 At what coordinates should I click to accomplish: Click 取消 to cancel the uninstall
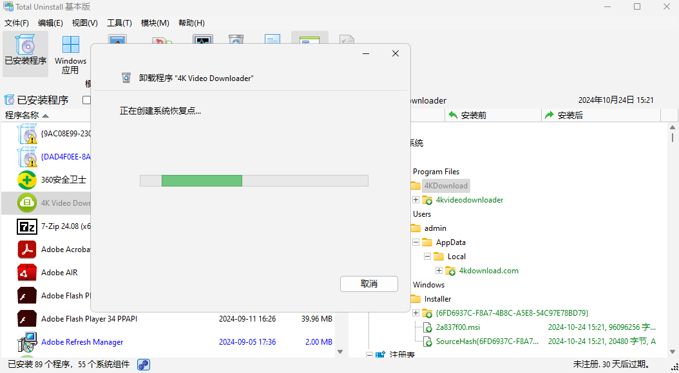pyautogui.click(x=369, y=284)
